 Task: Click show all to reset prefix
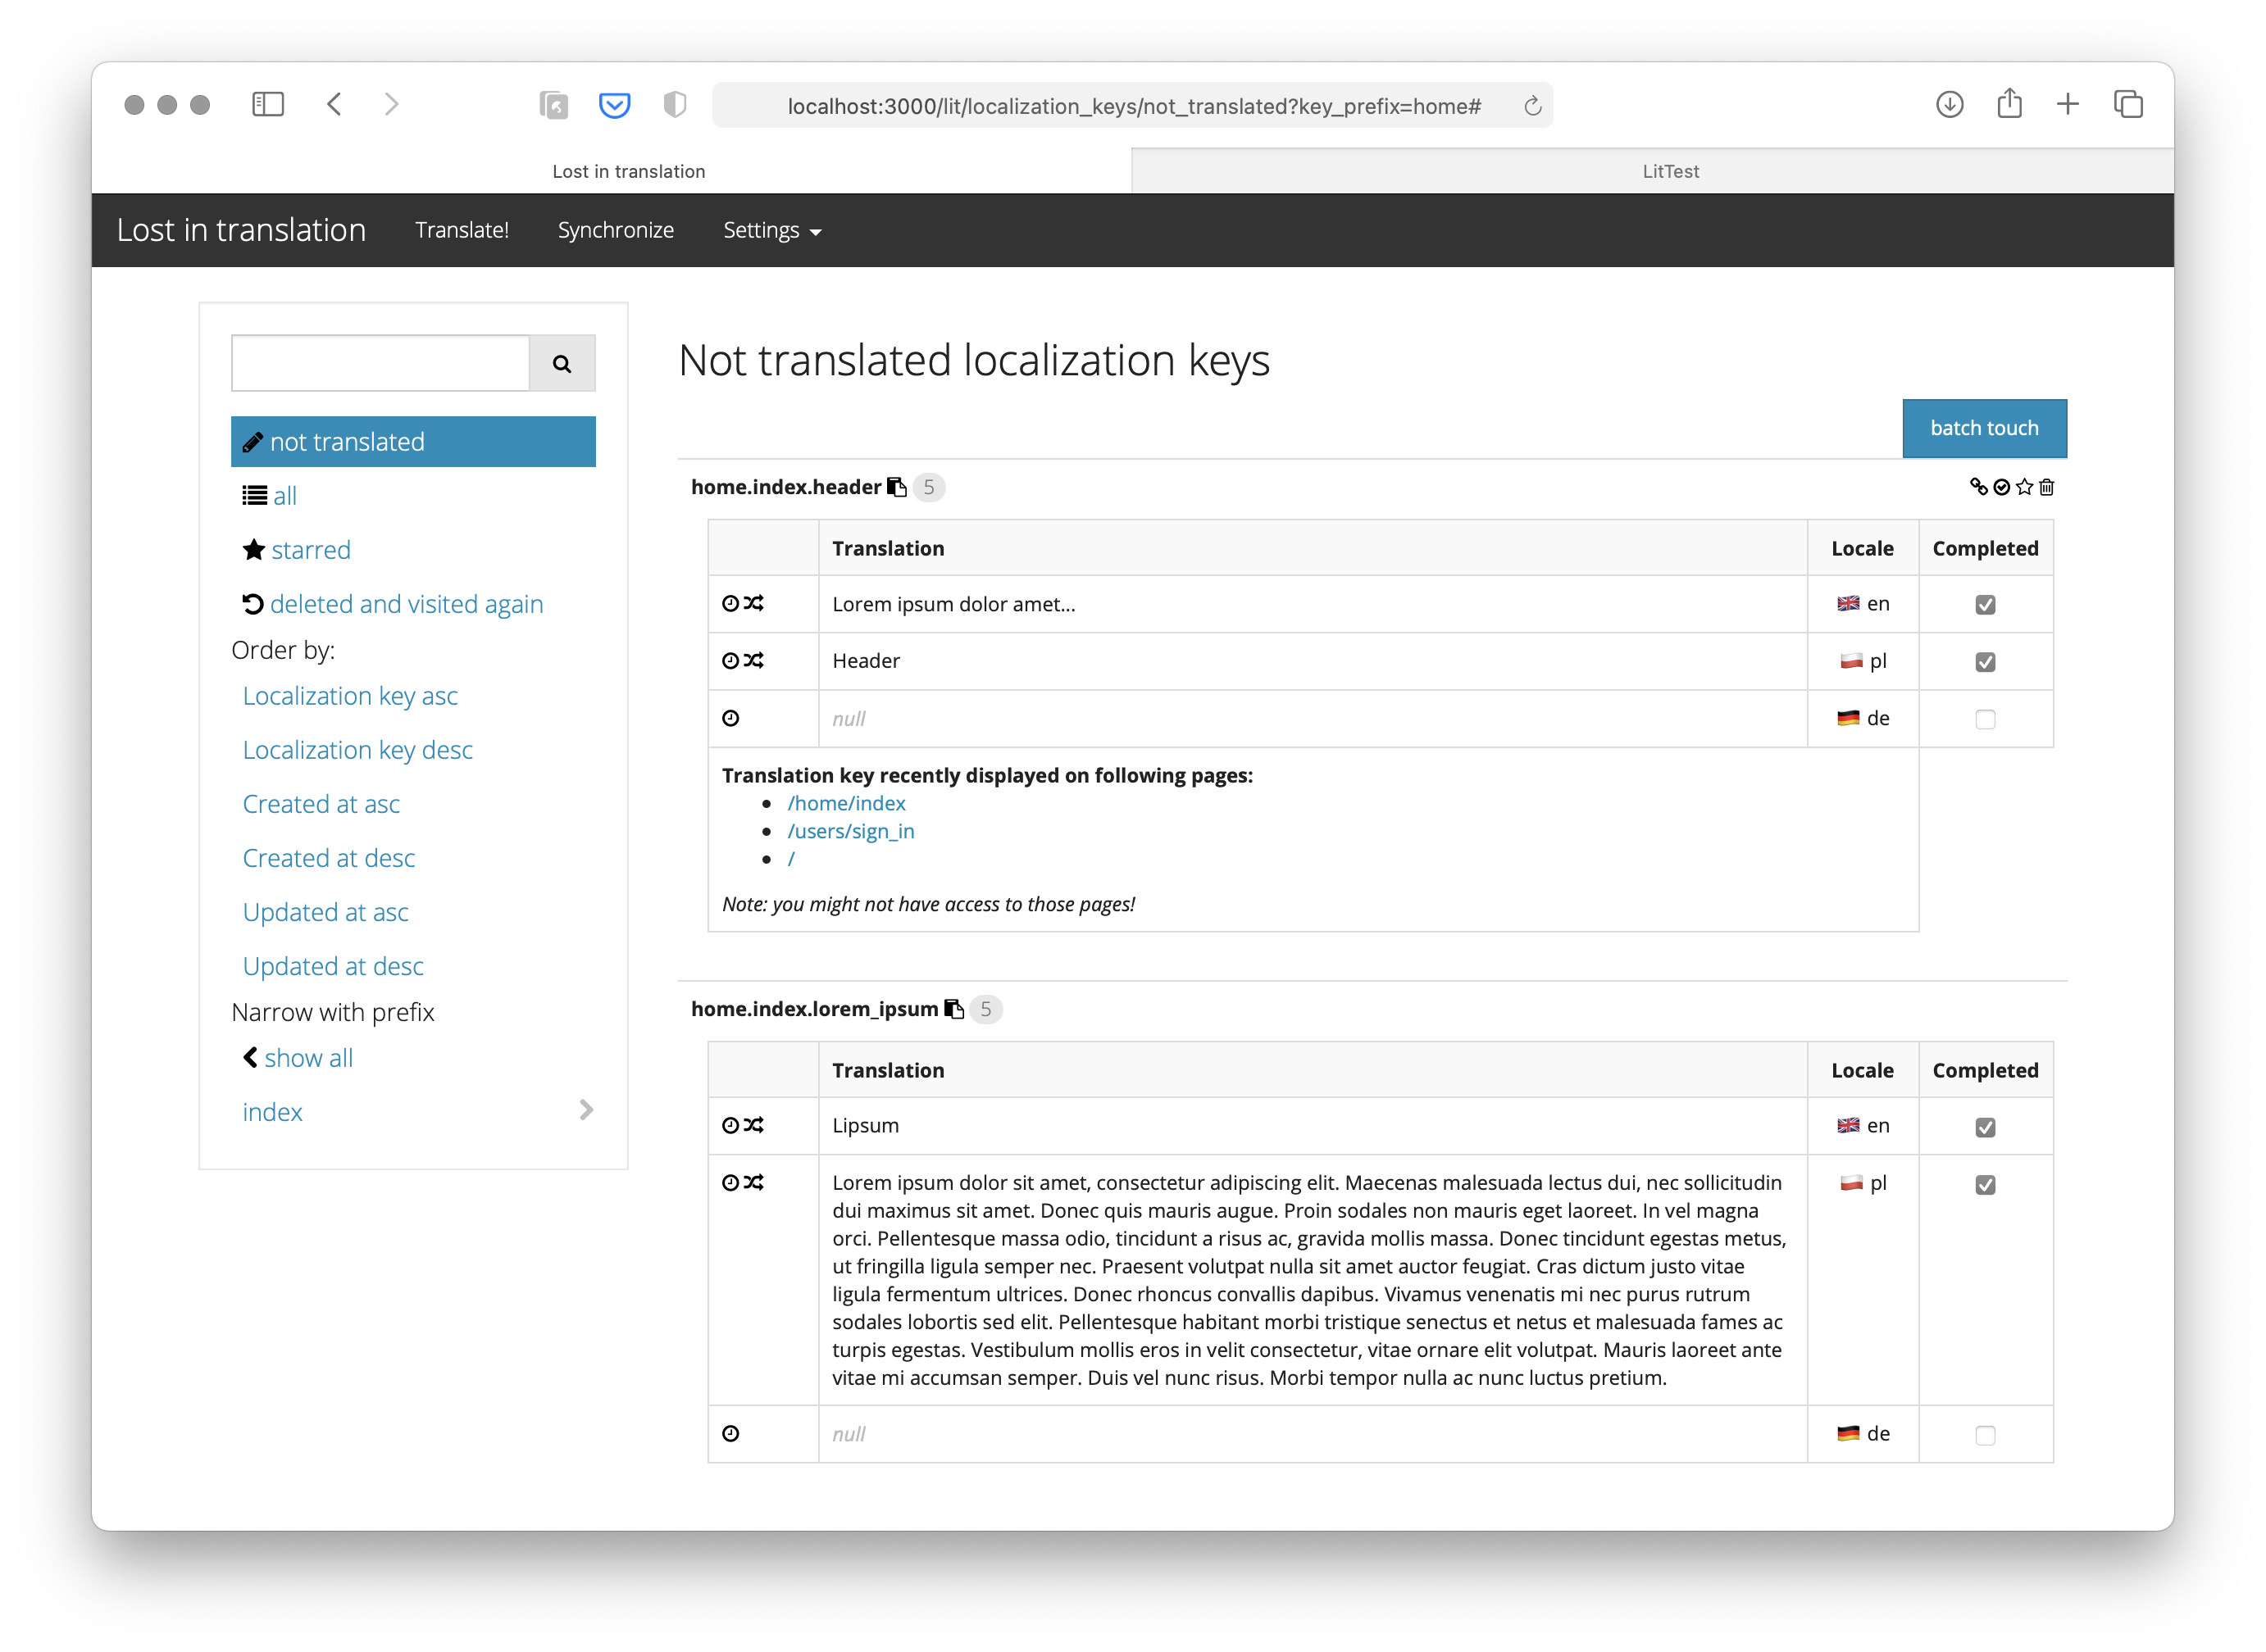point(308,1058)
